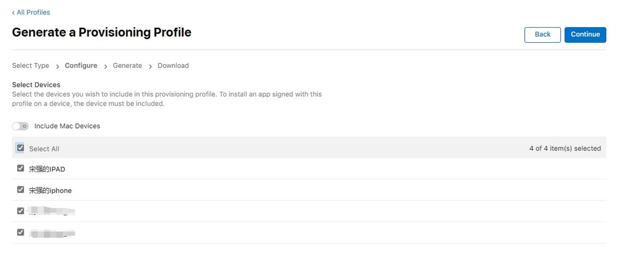Uncheck the last device checkbox
The image size is (623, 268).
point(20,232)
